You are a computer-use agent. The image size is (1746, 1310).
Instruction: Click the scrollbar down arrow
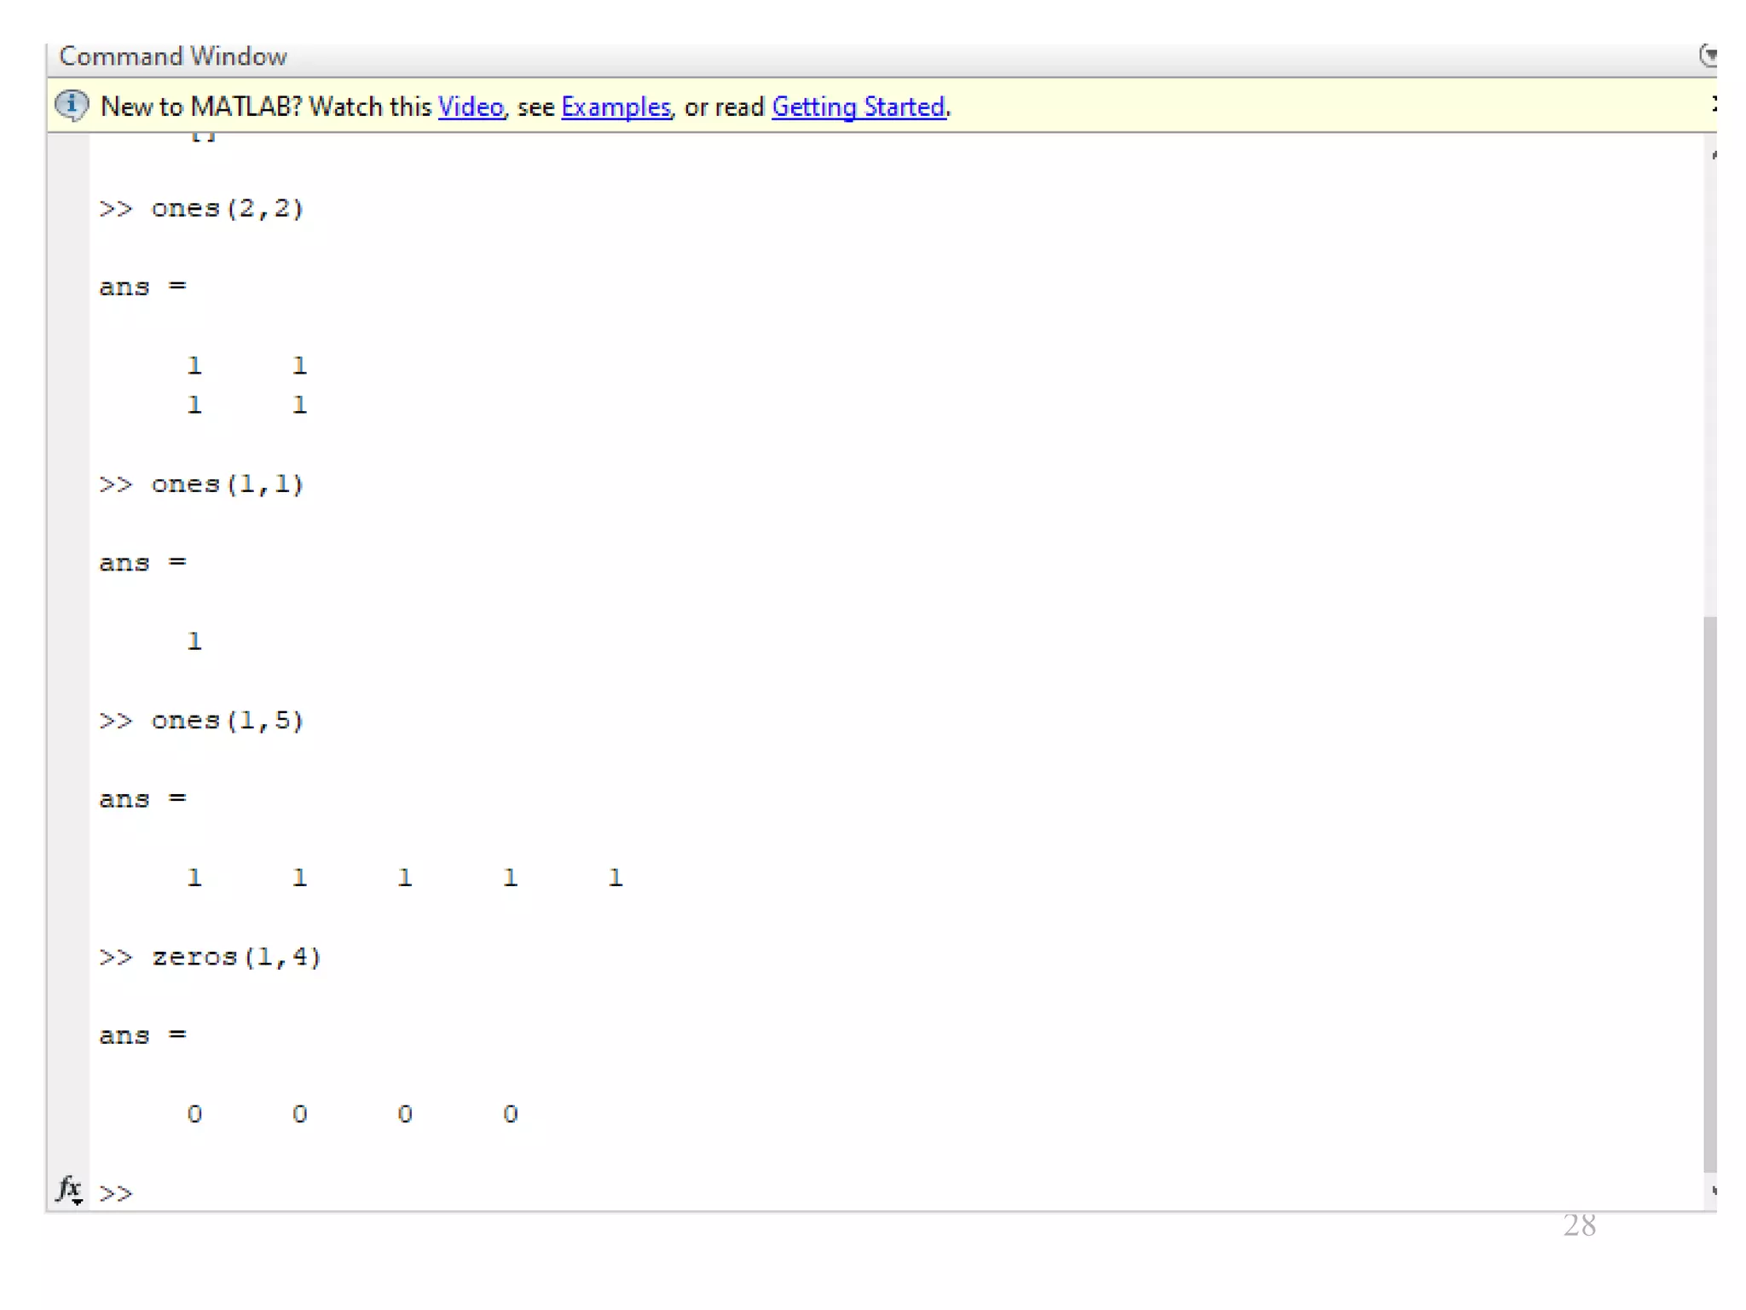[1712, 1191]
